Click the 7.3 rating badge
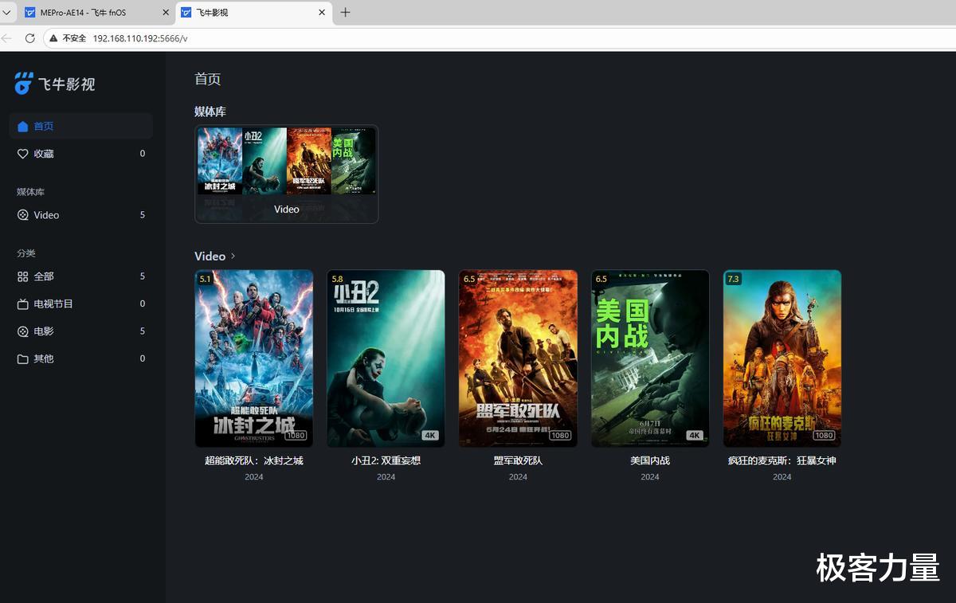This screenshot has height=603, width=956. tap(734, 279)
